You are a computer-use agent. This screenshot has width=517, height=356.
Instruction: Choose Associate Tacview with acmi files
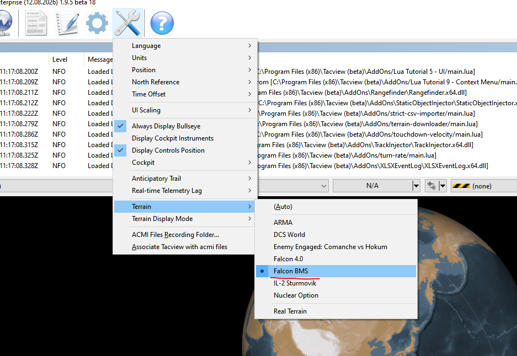point(185,247)
